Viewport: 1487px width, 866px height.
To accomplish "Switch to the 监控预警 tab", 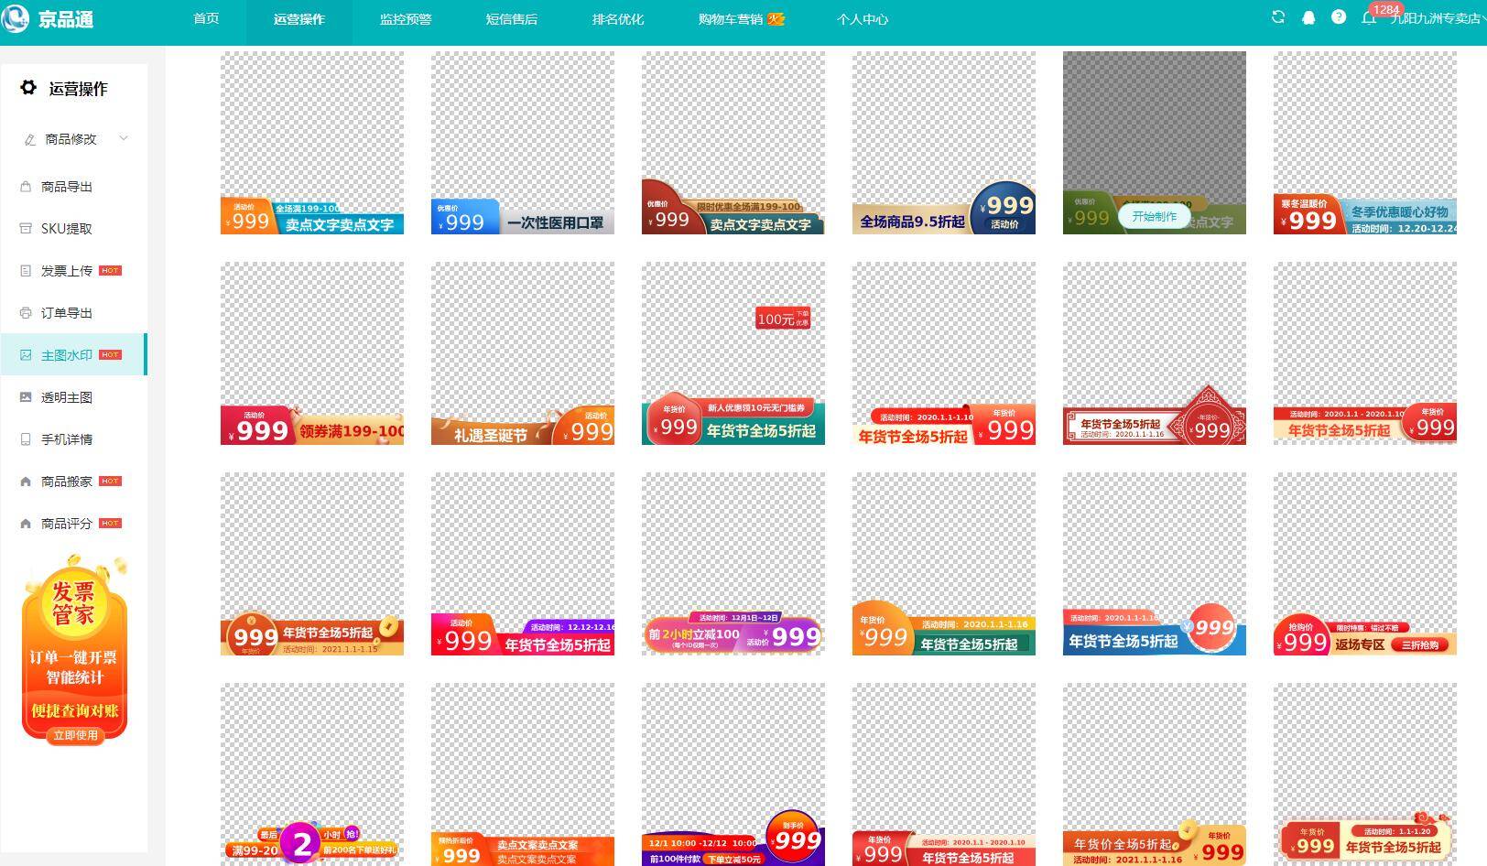I will [x=406, y=19].
